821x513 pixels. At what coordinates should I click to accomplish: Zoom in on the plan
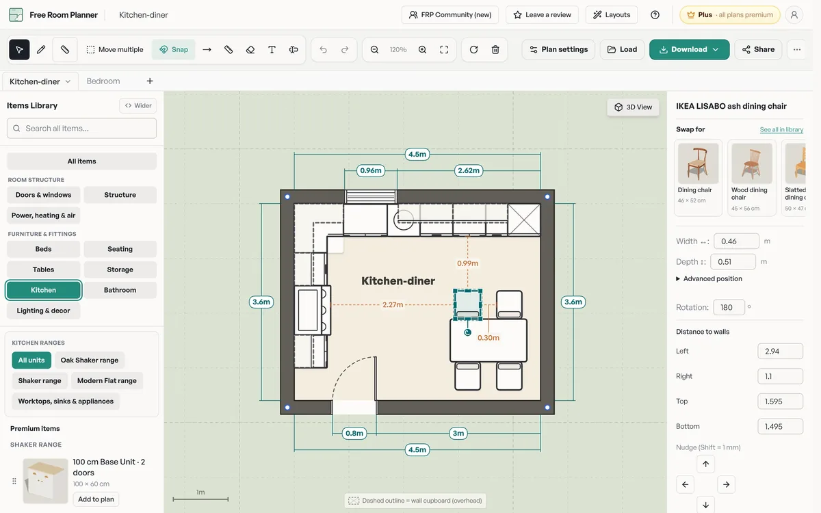click(x=422, y=49)
